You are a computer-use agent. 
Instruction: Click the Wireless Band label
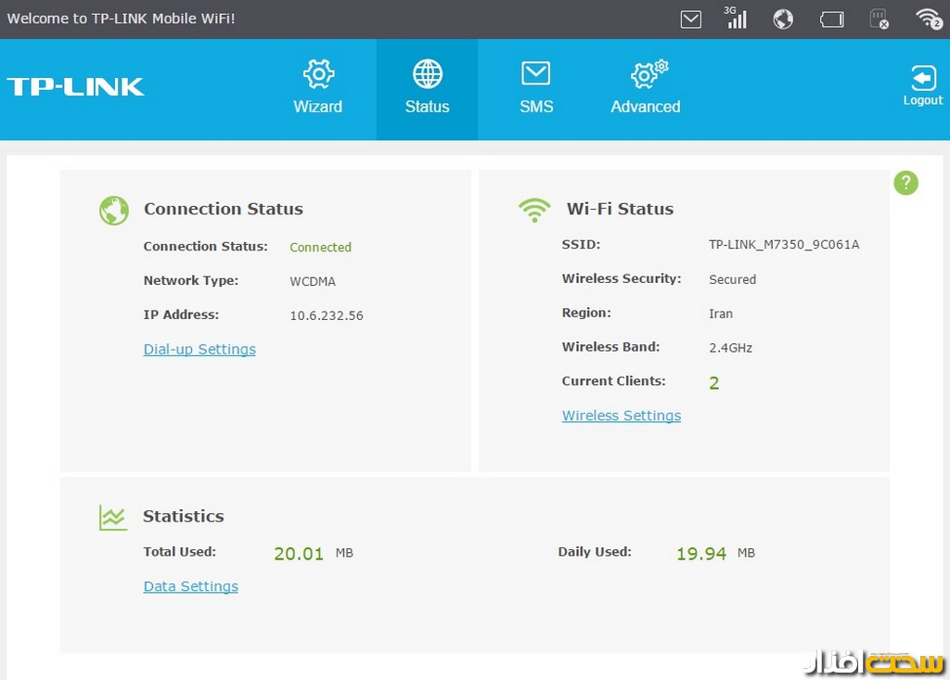[x=610, y=347]
